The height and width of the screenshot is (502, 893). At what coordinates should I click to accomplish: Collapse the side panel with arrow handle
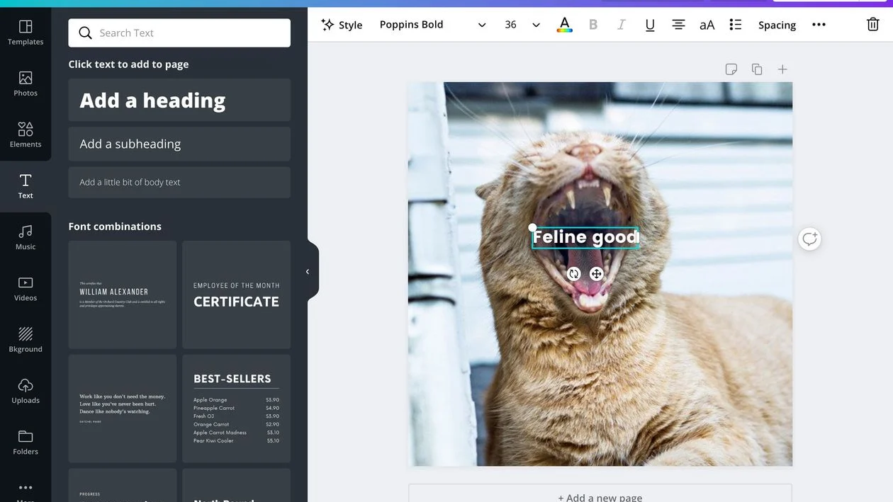pos(308,271)
